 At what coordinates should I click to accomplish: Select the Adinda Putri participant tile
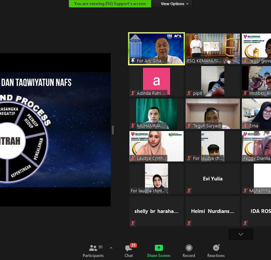tap(156, 81)
